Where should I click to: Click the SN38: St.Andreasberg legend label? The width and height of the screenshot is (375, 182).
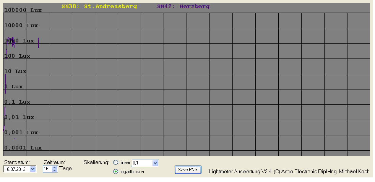[x=99, y=6]
